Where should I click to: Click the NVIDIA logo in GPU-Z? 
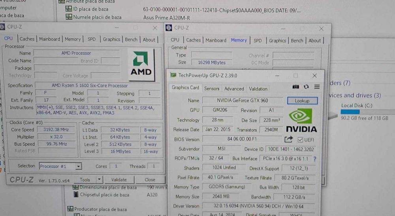[x=301, y=120]
